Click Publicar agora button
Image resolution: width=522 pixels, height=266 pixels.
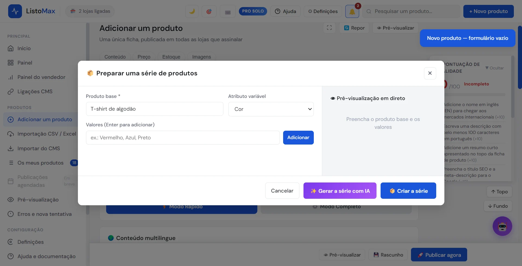(x=439, y=255)
